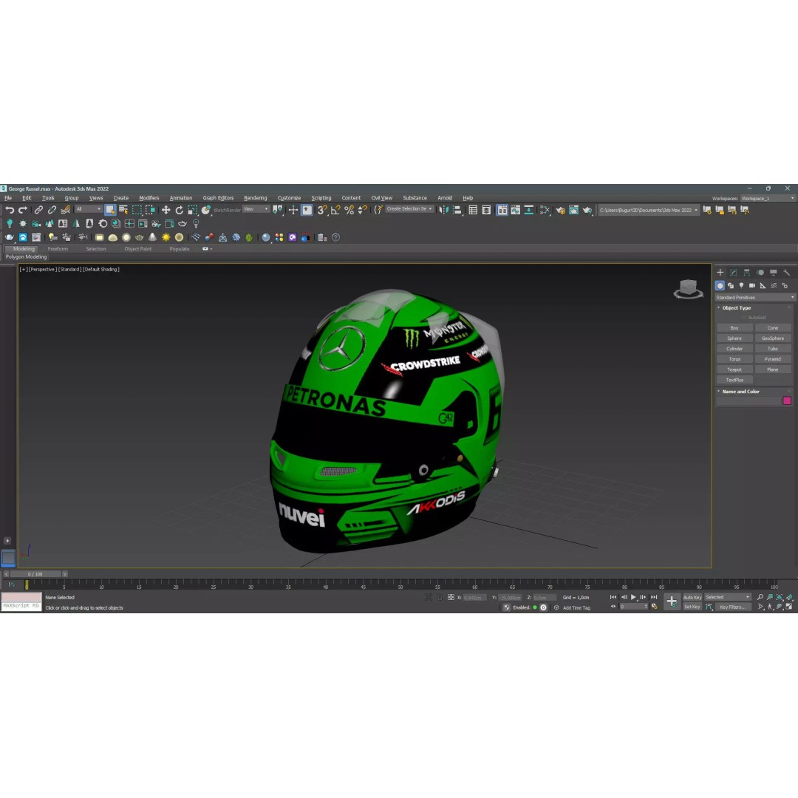
Task: Toggle Spinner Snap
Action: click(362, 210)
